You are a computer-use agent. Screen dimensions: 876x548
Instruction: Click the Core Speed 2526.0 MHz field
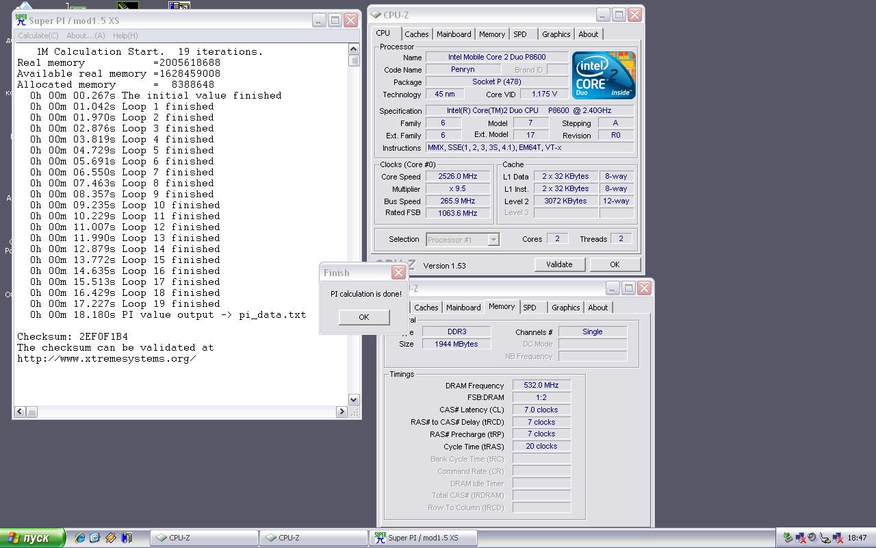tap(459, 177)
